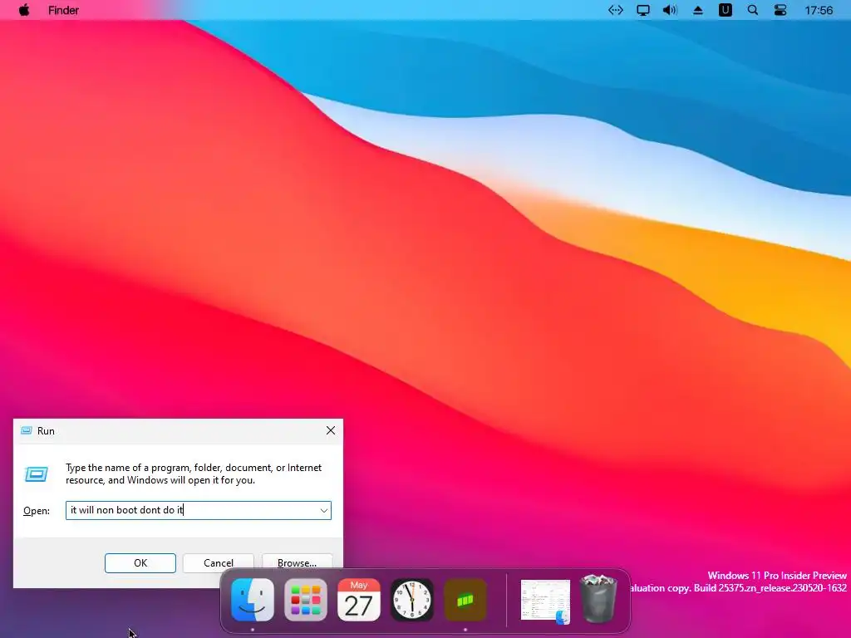Click OK in the Run dialog
851x638 pixels.
coord(140,563)
